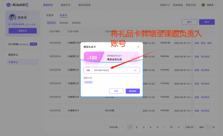Click the 张佚名 profile picture in the sidebar

(x=12, y=17)
